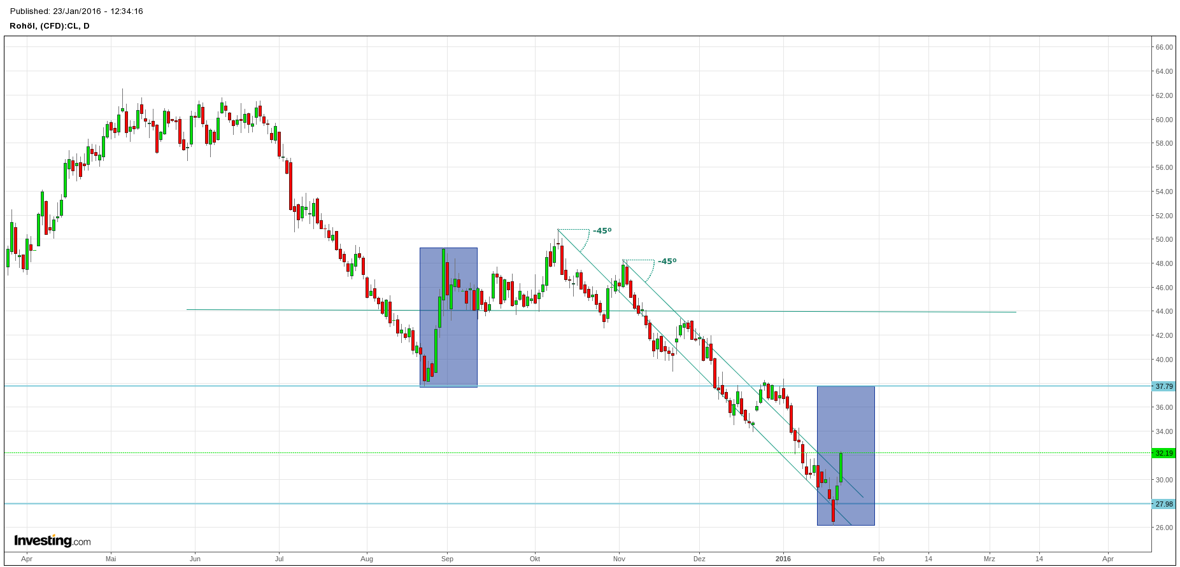This screenshot has height=567, width=1180.
Task: Click the 50.00 price axis label
Action: (x=1164, y=239)
